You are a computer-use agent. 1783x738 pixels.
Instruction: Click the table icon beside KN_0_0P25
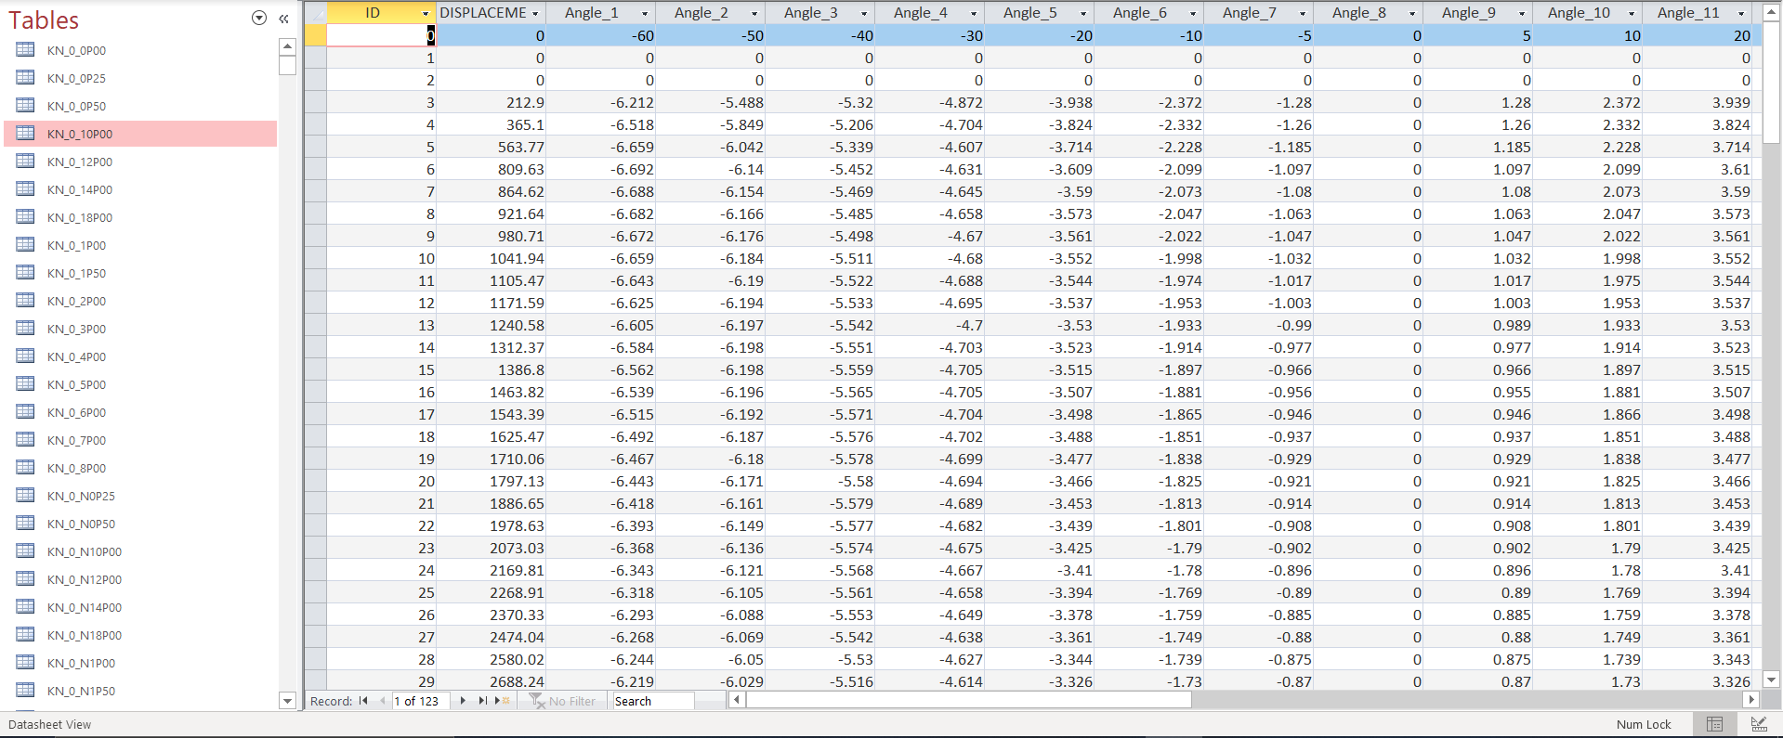[x=26, y=78]
